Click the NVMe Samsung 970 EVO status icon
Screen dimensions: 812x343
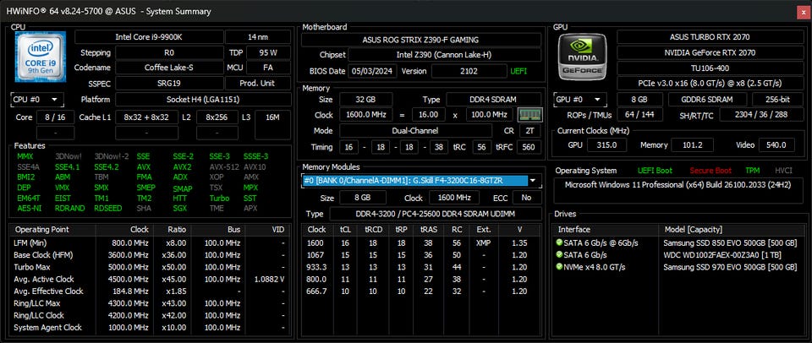coord(559,267)
